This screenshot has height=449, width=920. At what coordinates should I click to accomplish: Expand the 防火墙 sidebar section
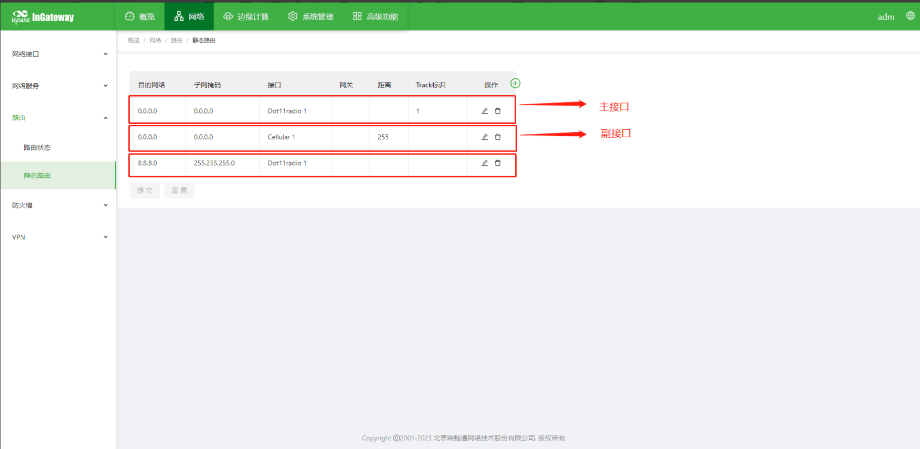pyautogui.click(x=58, y=205)
